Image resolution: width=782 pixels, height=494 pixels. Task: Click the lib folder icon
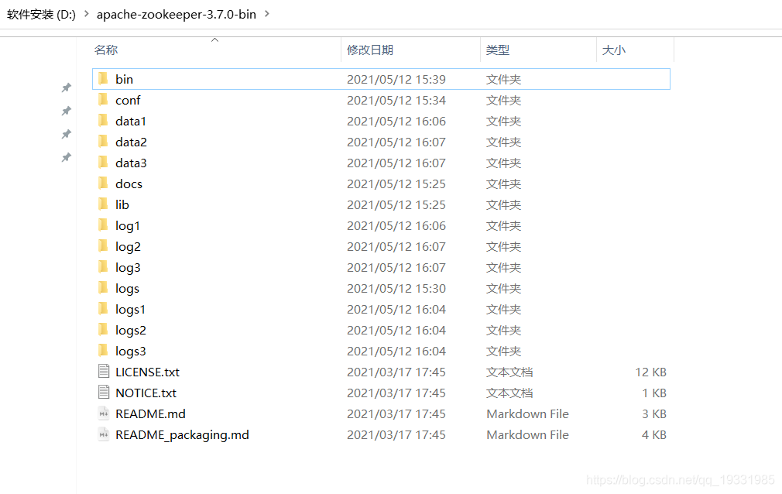click(x=103, y=204)
